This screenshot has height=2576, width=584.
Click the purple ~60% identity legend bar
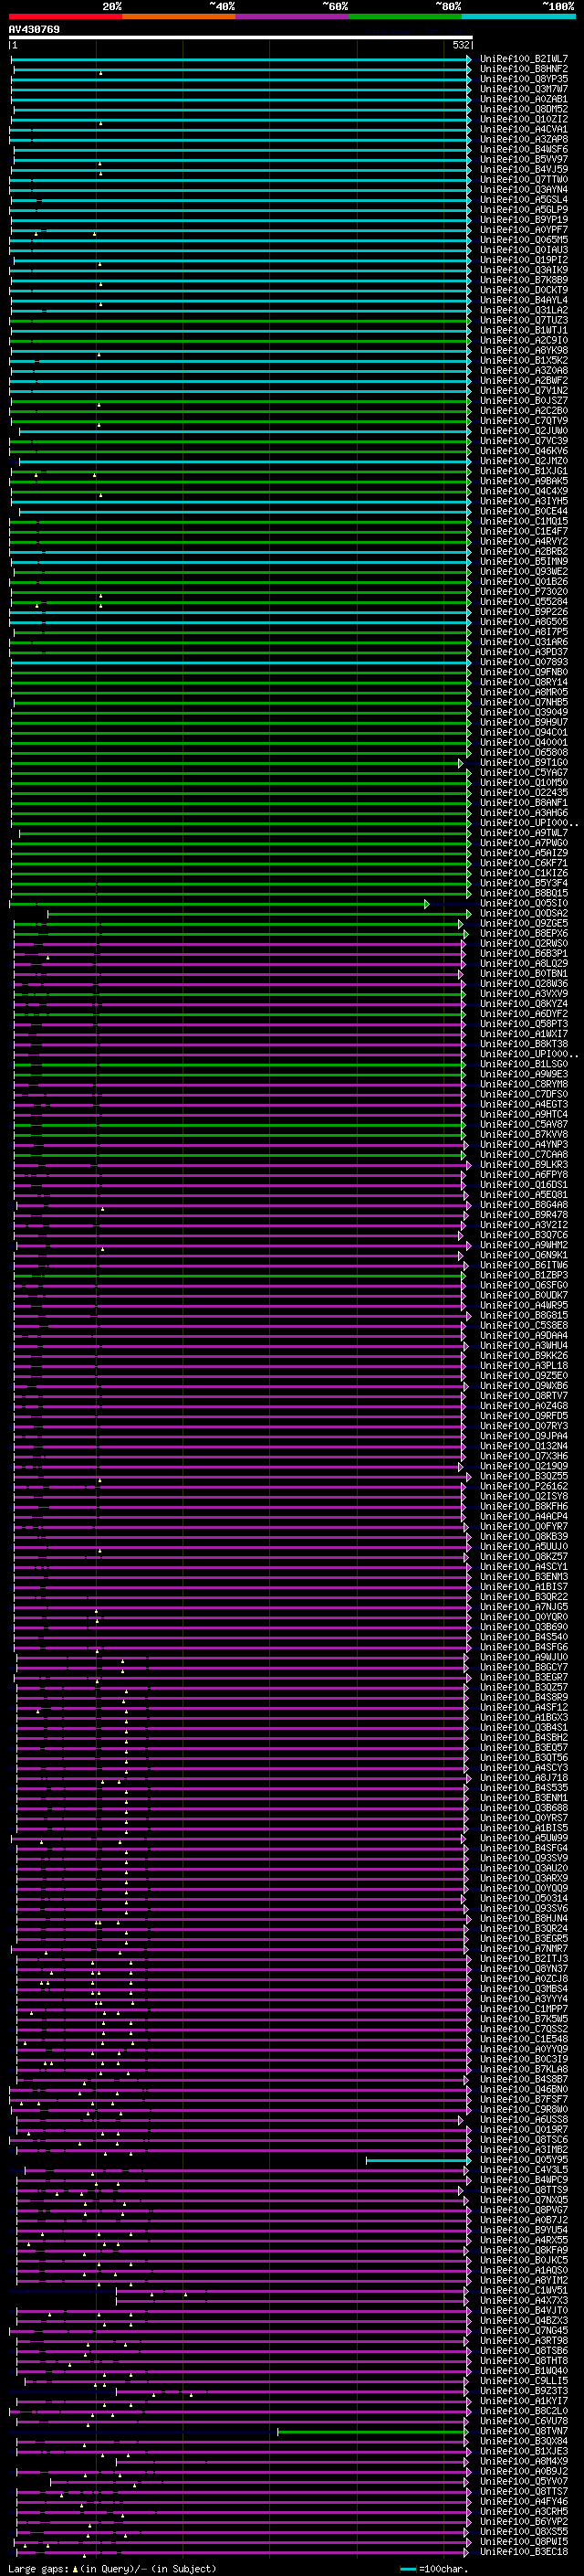click(291, 16)
